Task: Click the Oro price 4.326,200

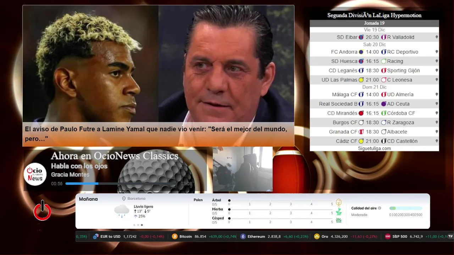Action: [339, 237]
